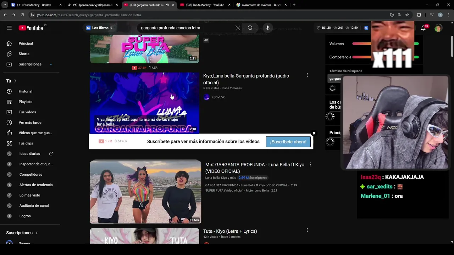
Task: Open the notifications bell
Action: (x=423, y=28)
